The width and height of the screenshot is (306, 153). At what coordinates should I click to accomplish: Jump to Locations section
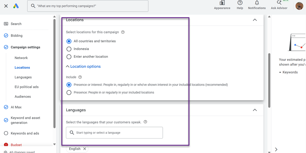pyautogui.click(x=22, y=67)
